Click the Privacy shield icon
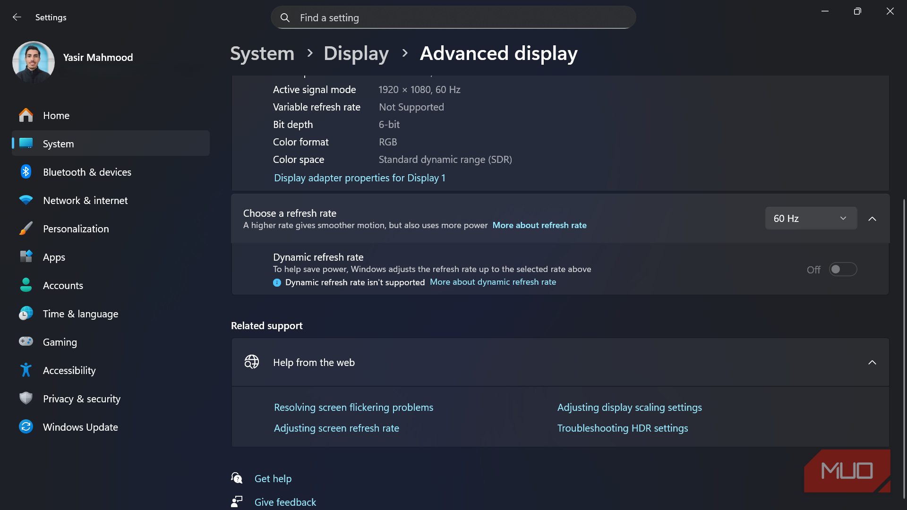The height and width of the screenshot is (510, 907). (x=26, y=399)
